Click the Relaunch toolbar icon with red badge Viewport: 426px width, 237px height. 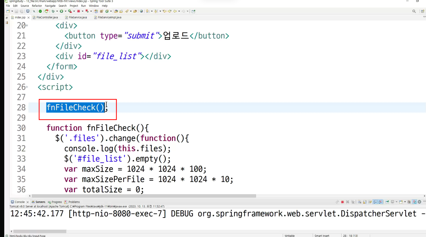[x=46, y=11]
